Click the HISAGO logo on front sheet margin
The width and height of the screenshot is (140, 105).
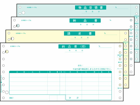(x=120, y=88)
